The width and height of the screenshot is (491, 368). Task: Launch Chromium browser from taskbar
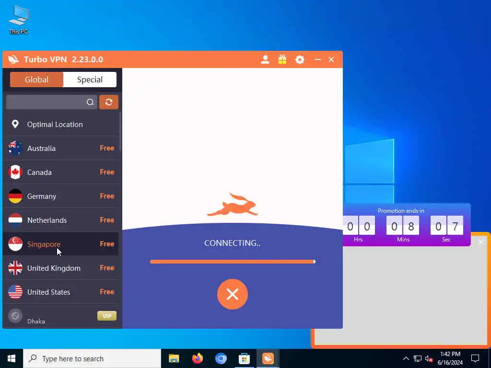click(221, 358)
